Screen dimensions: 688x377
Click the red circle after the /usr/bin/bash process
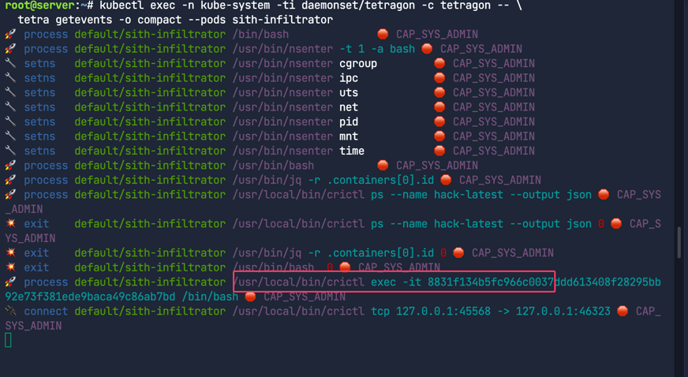pos(383,166)
